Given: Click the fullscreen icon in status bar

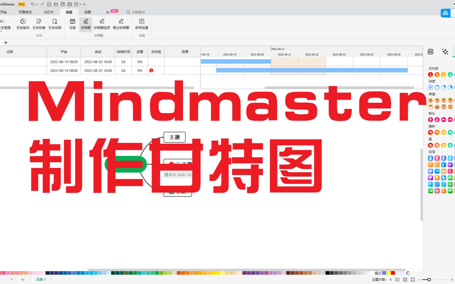Looking at the screenshot, I should click(413, 280).
